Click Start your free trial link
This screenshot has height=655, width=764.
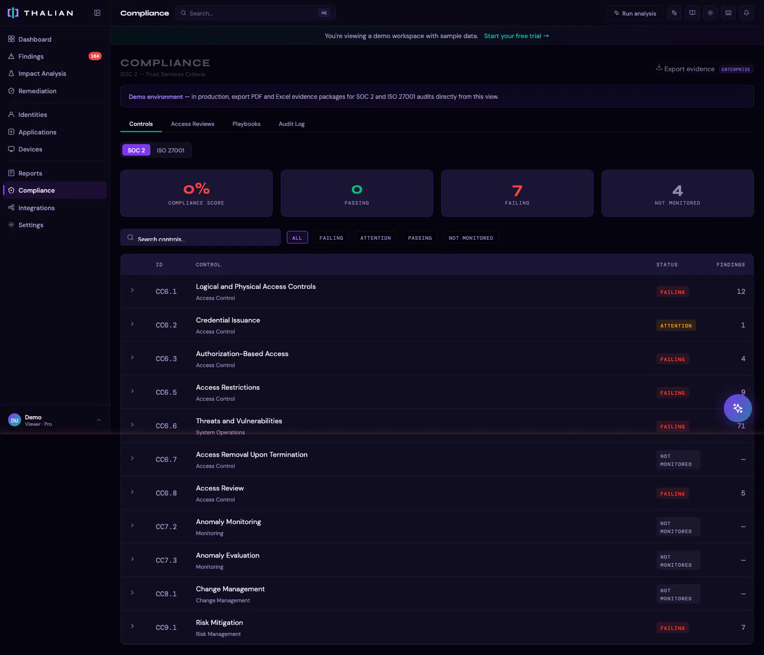516,36
